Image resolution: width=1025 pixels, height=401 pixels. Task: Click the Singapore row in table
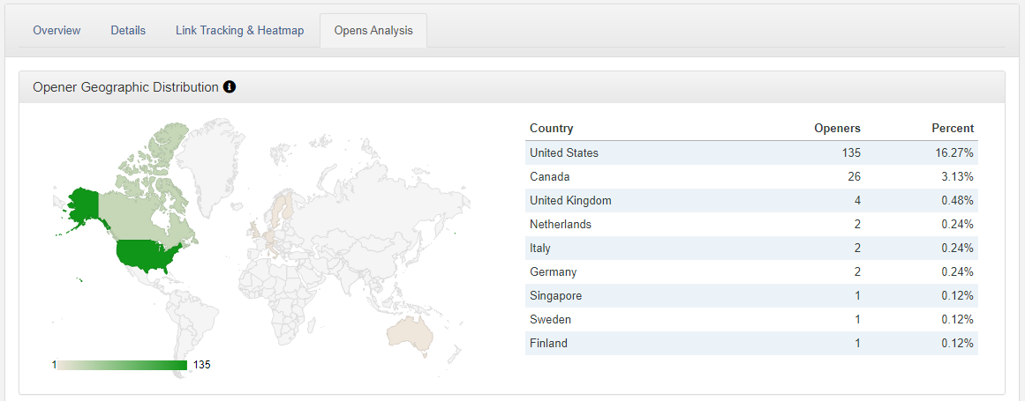pyautogui.click(x=750, y=296)
